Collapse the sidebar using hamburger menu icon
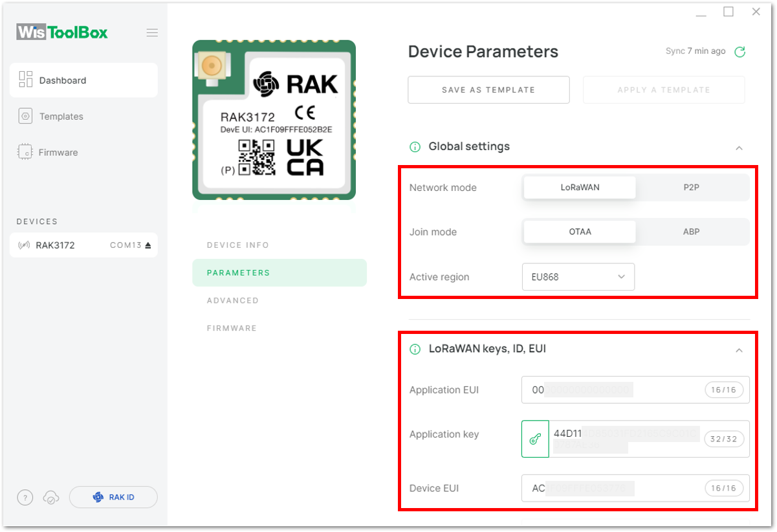 (x=152, y=32)
